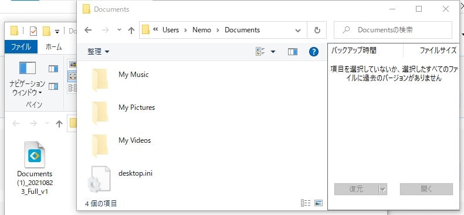Toggle details pane icon in back window ribbon
This screenshot has height=215, width=464.
click(53, 86)
